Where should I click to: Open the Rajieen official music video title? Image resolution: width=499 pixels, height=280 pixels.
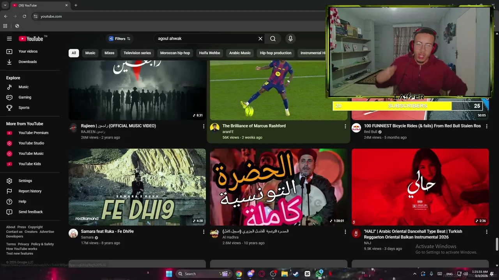tap(119, 126)
